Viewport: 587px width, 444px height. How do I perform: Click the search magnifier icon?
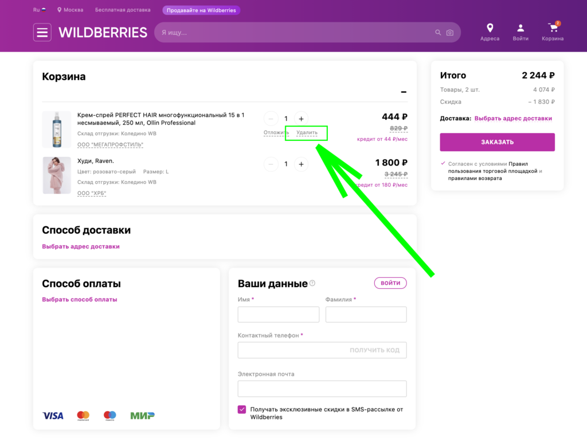click(x=437, y=33)
